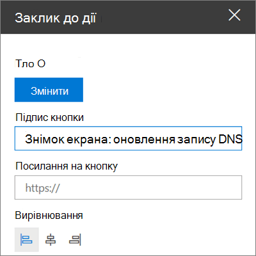Select the align left icon
The image size is (256, 256).
pyautogui.click(x=27, y=239)
